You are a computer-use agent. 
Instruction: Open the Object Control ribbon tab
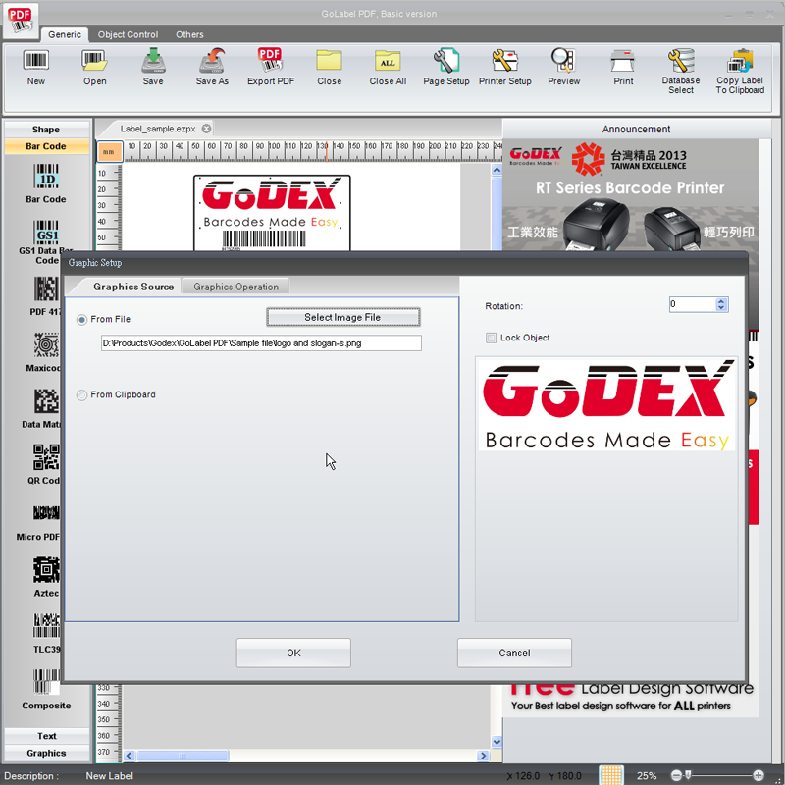[128, 34]
